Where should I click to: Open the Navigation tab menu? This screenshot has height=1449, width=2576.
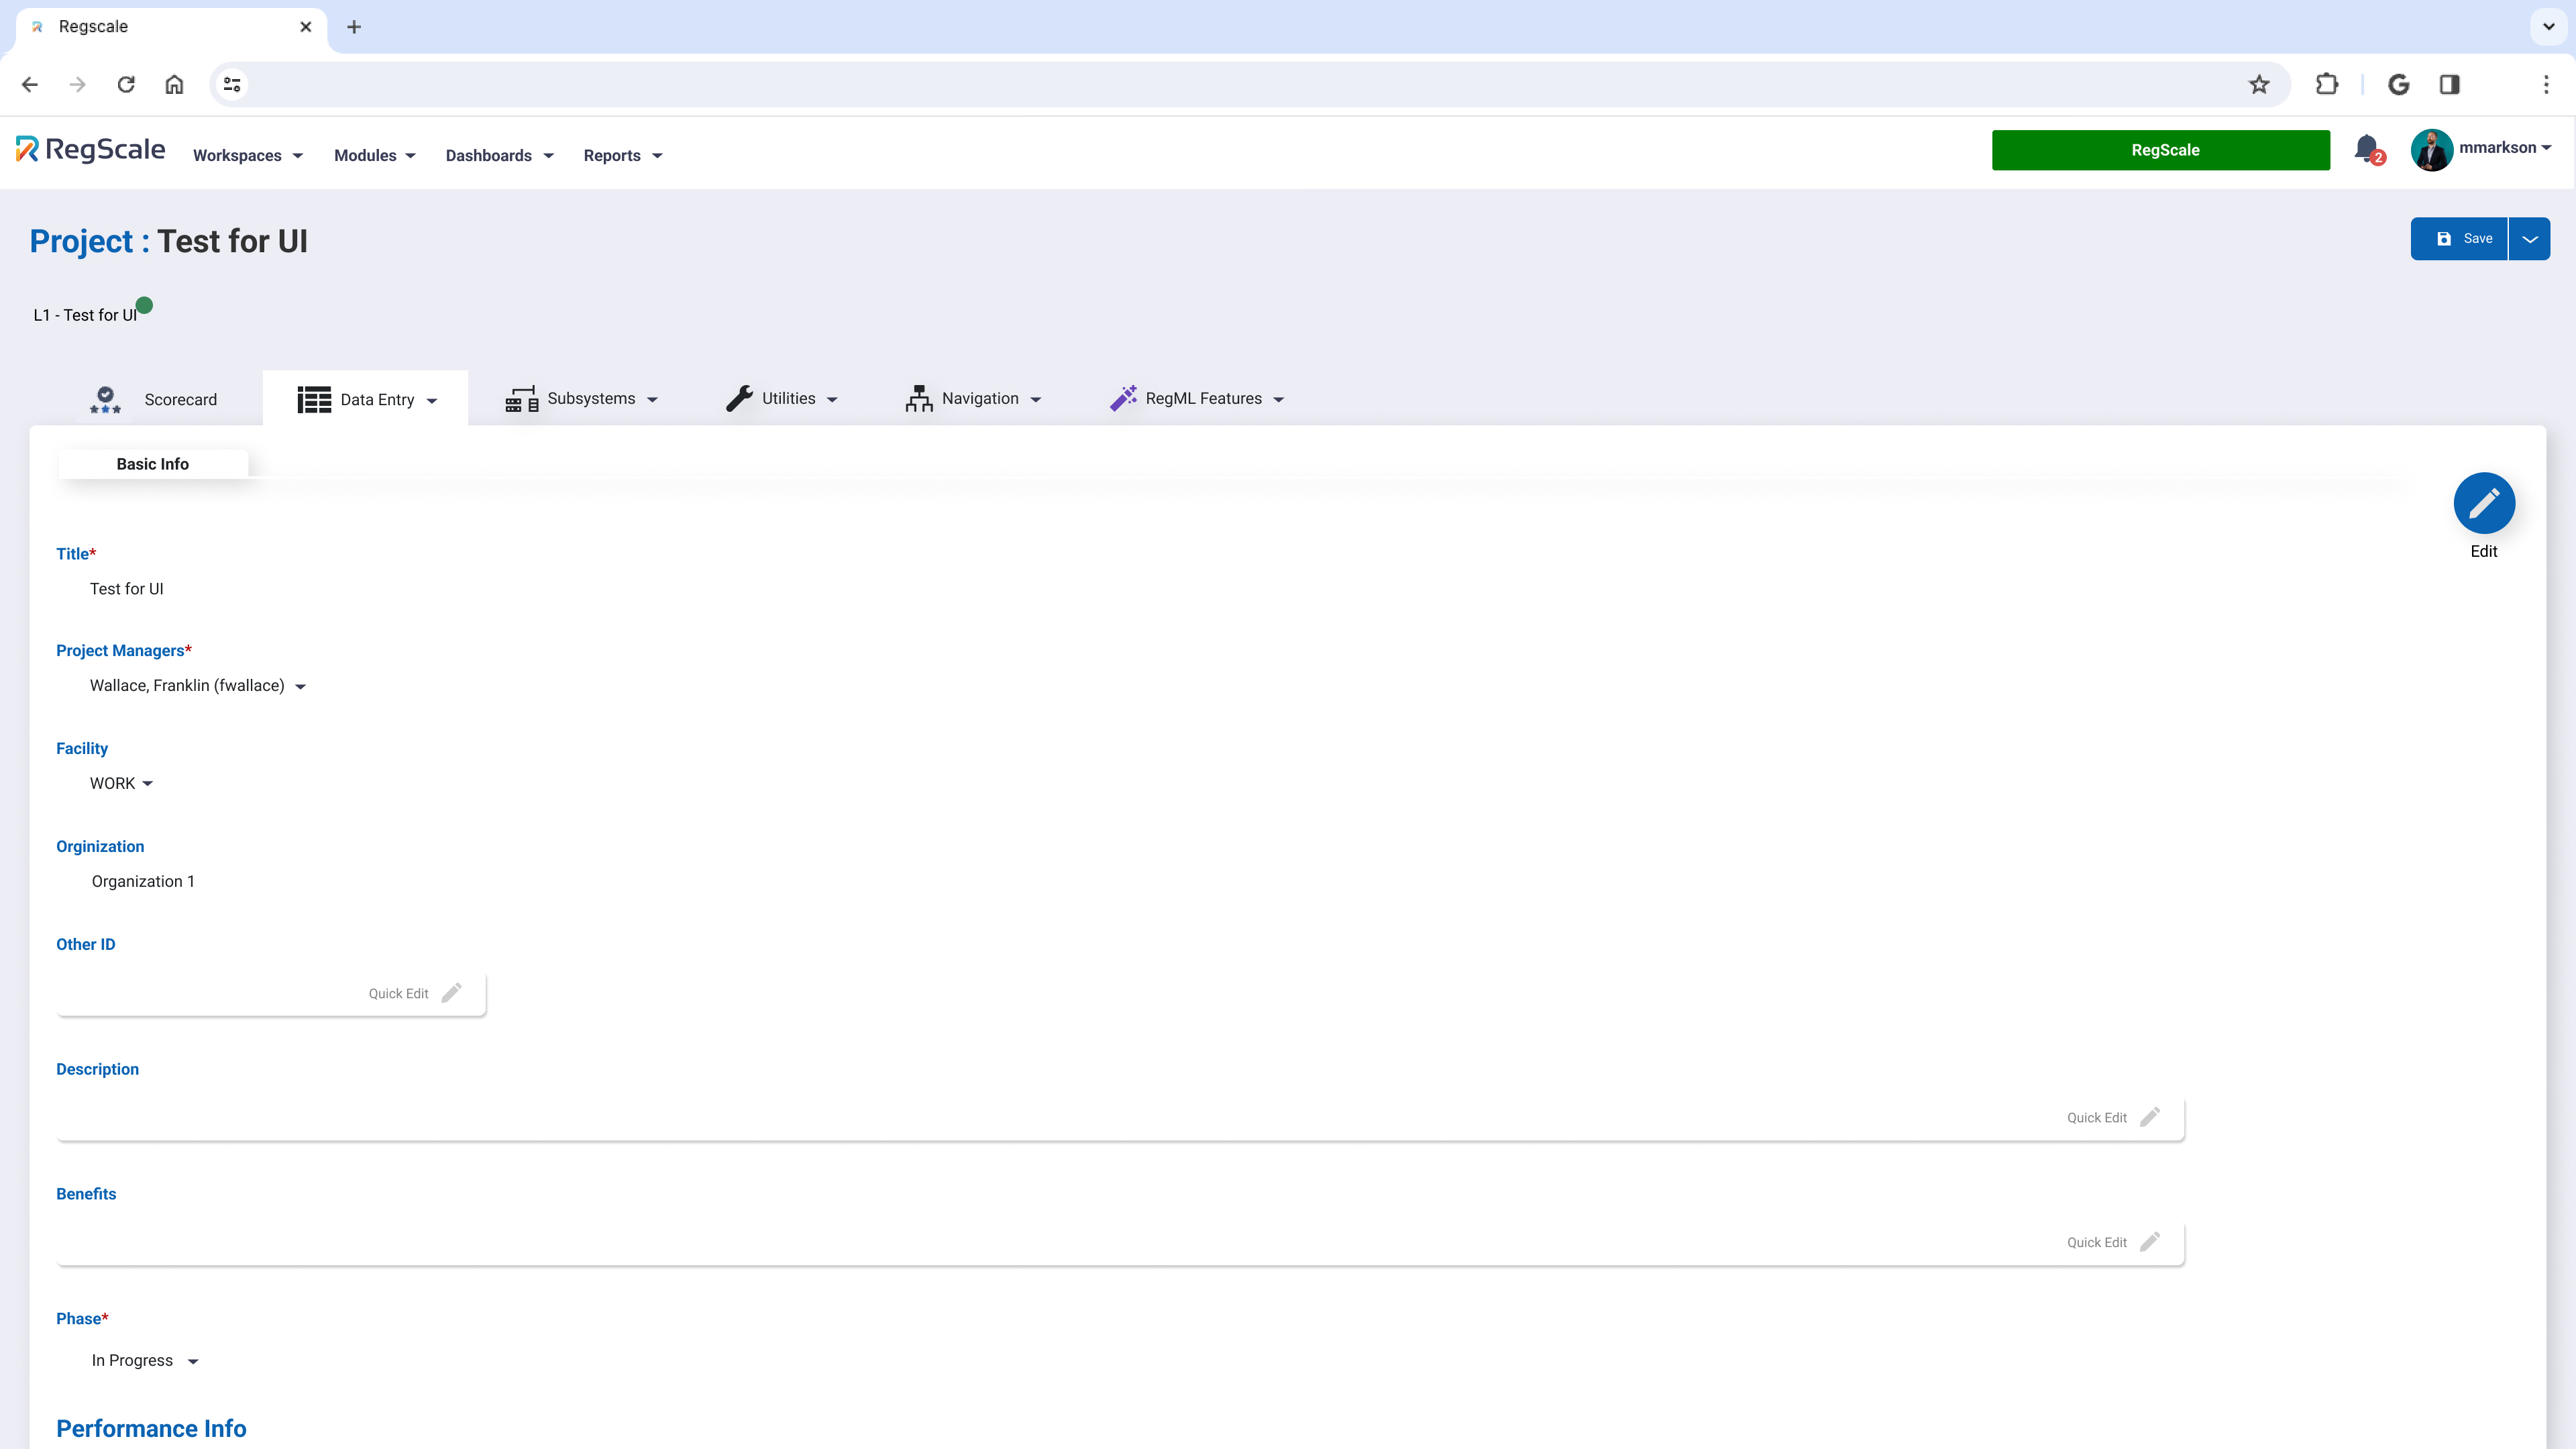(x=973, y=398)
